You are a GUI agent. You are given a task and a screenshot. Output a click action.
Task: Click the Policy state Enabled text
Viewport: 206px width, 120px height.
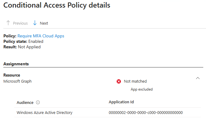click(23, 42)
